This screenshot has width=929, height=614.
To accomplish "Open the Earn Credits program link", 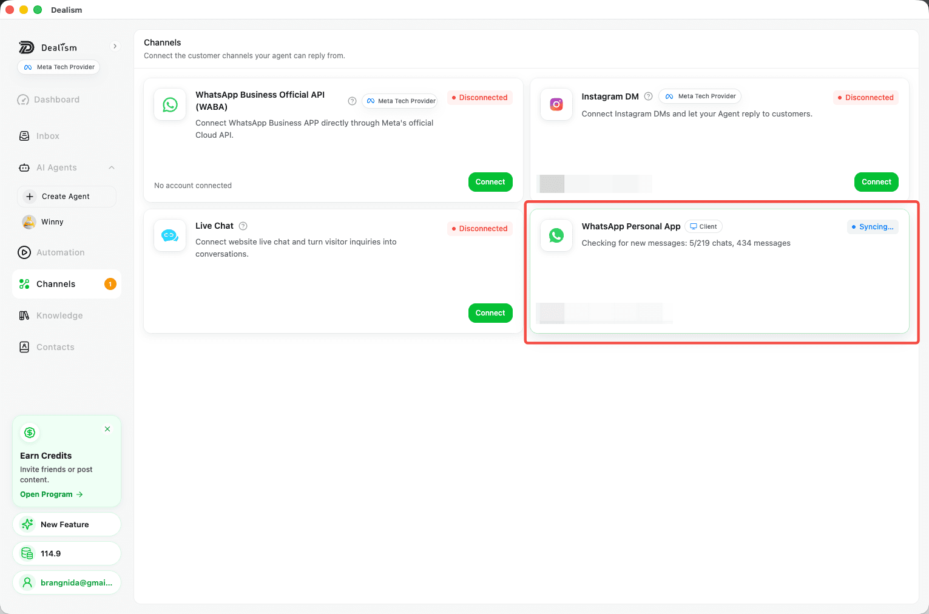I will click(x=52, y=494).
